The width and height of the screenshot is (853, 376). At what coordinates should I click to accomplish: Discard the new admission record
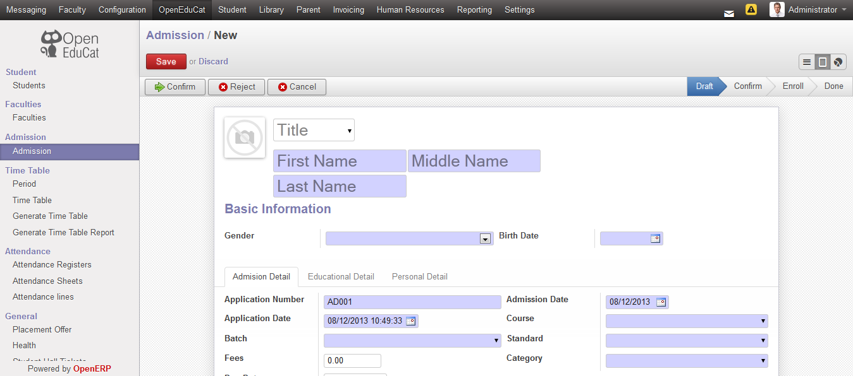pos(213,61)
